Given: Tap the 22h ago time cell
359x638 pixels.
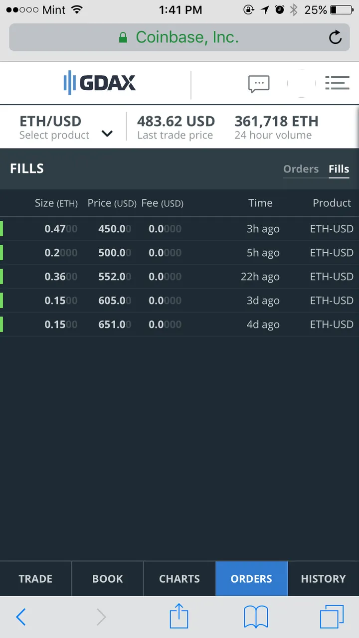Looking at the screenshot, I should 260,277.
